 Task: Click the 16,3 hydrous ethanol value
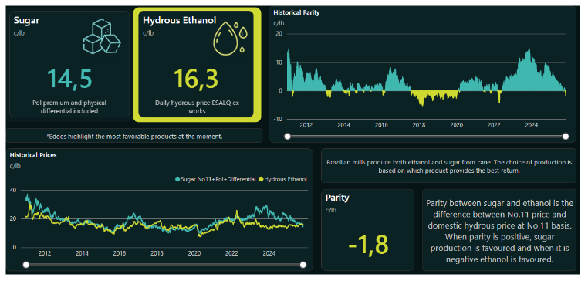coord(196,80)
